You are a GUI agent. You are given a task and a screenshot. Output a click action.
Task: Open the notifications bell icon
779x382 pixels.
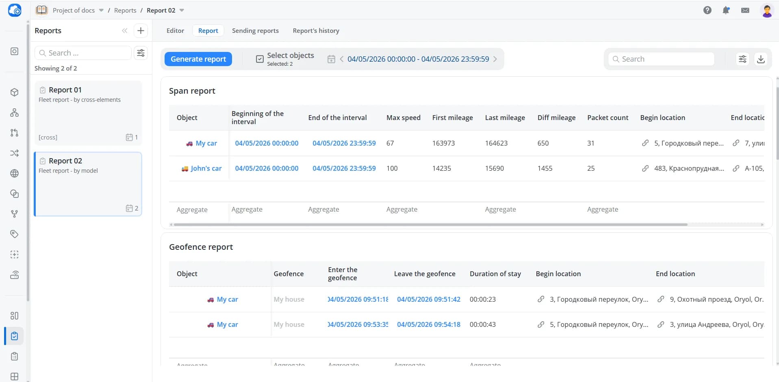click(726, 11)
